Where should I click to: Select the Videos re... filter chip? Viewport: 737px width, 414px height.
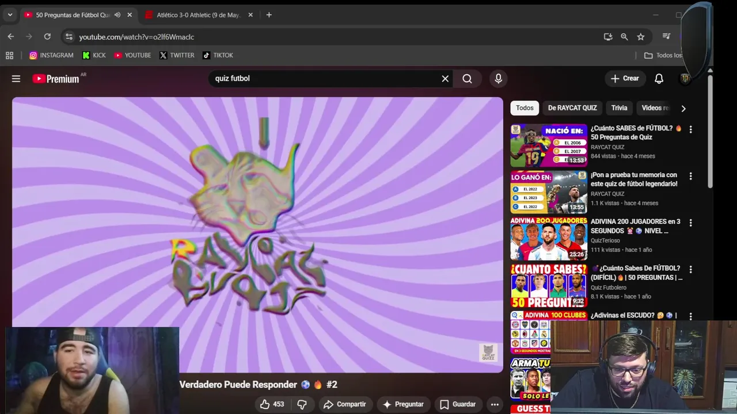click(x=655, y=108)
